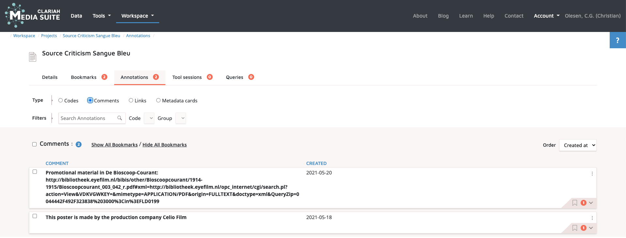Click the Search Annotations input field

(x=87, y=118)
